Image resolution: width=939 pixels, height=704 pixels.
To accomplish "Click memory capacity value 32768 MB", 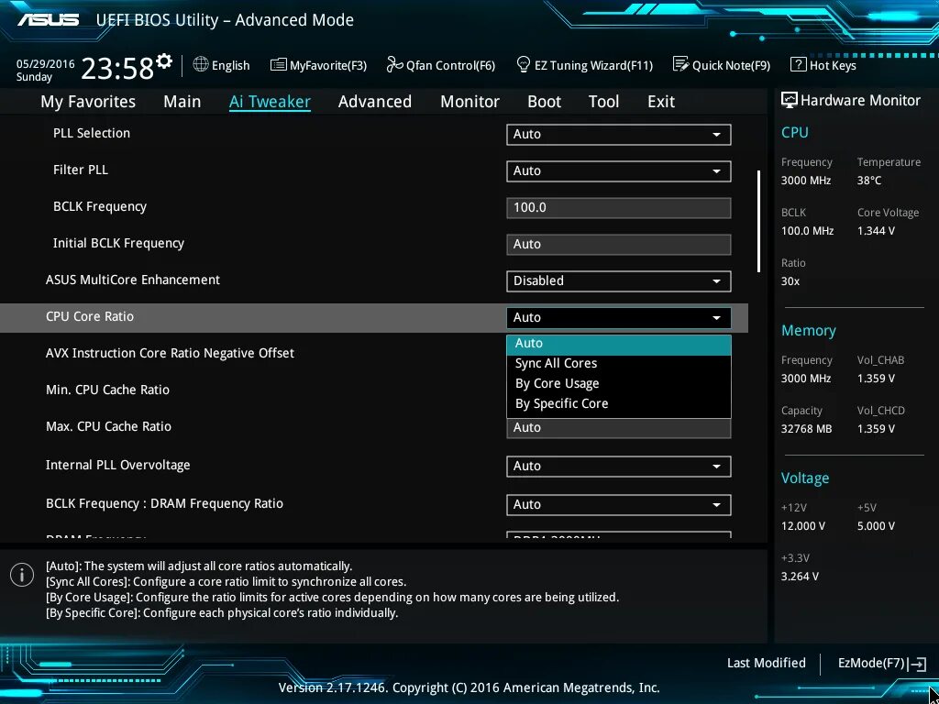I will [x=806, y=429].
